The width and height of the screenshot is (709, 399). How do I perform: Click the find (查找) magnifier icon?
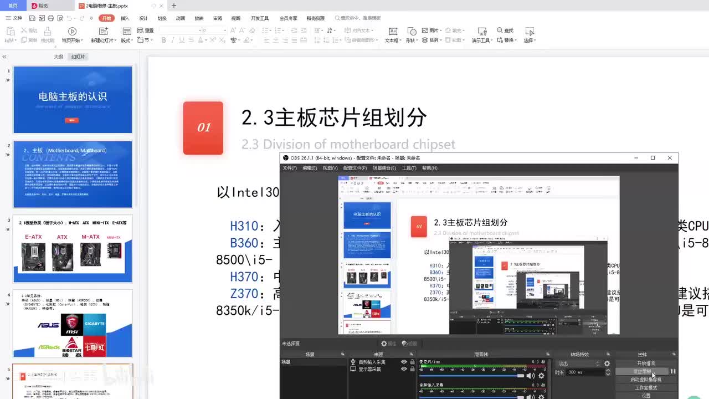point(500,30)
